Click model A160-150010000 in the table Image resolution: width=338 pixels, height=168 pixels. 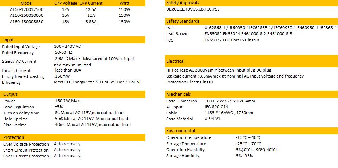[x=26, y=15]
